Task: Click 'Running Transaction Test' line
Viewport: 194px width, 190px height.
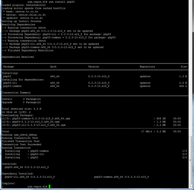Action: click(x=20, y=138)
